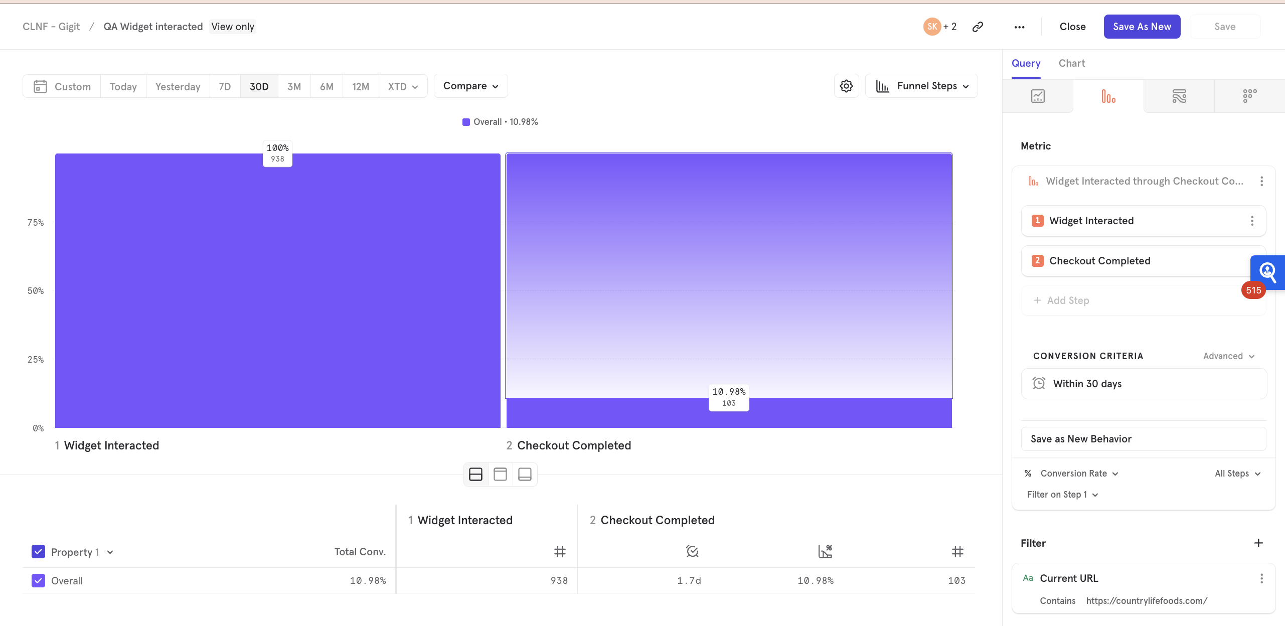Click the QA Widget interacted report title
This screenshot has width=1285, height=626.
click(x=153, y=27)
